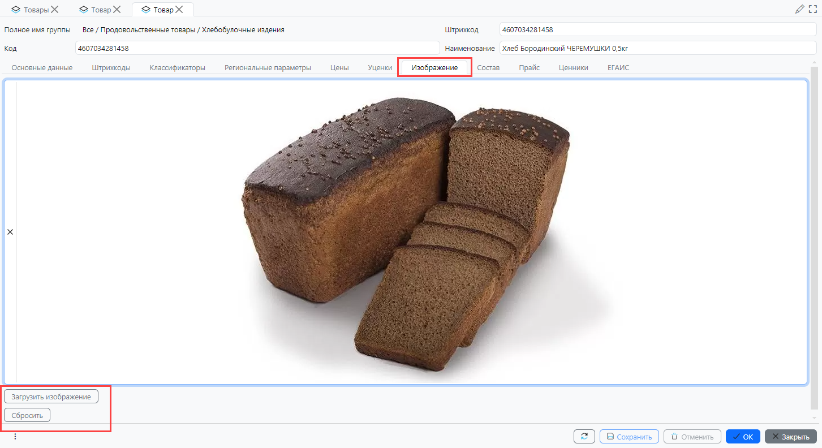Screen dimensions: 822x448
Task: Toggle fullscreen mode using the corner-brackets icon
Action: (813, 9)
